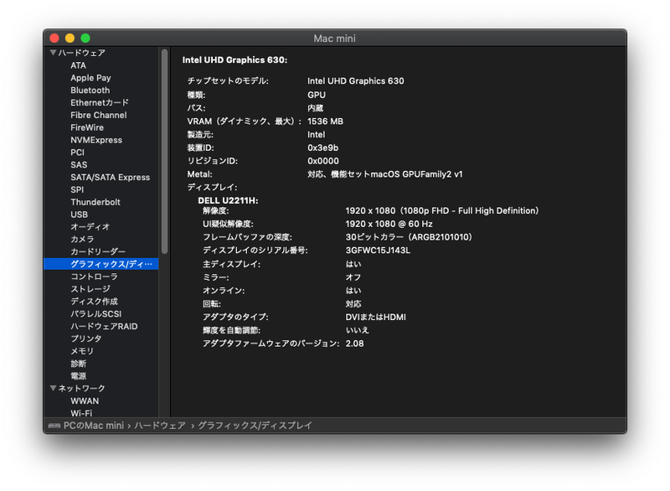Click the serial number 3GFWC15J143L
This screenshot has width=670, height=491.
pos(378,251)
